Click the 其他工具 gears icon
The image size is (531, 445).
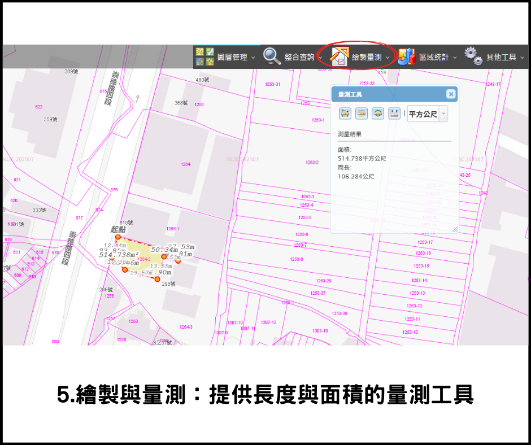[473, 56]
